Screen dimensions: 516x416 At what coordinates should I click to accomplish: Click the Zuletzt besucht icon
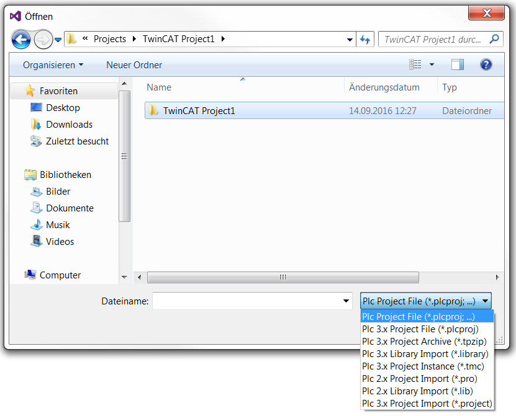pyautogui.click(x=36, y=141)
